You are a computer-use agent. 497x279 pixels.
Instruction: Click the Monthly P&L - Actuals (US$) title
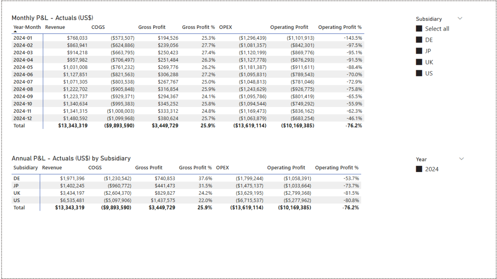click(x=52, y=18)
